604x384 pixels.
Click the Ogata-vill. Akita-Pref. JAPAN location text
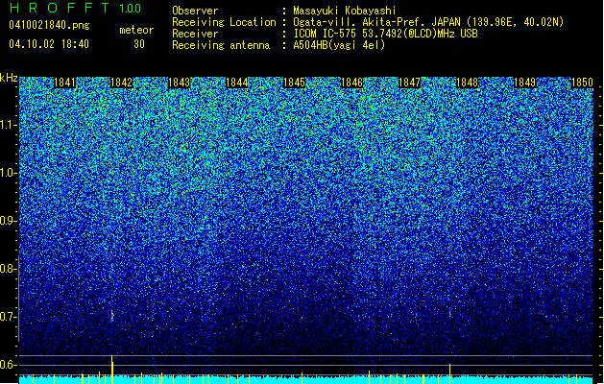(x=428, y=22)
